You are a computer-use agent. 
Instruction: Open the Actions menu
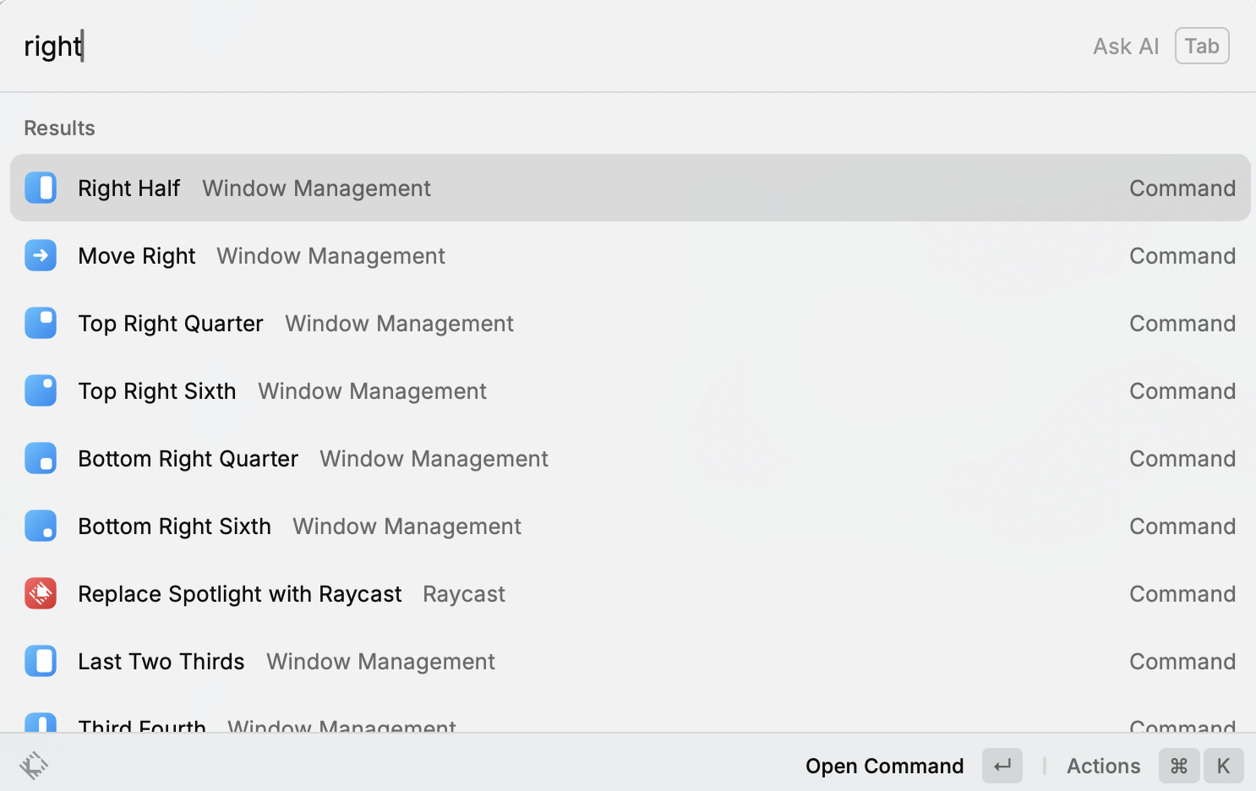1103,766
